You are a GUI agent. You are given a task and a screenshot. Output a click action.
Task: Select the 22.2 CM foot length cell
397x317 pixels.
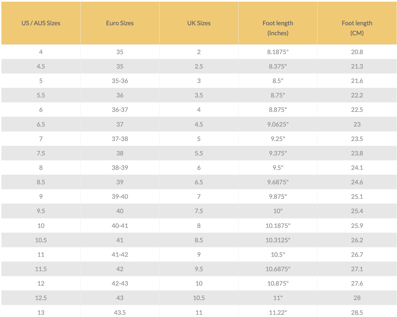pyautogui.click(x=357, y=95)
